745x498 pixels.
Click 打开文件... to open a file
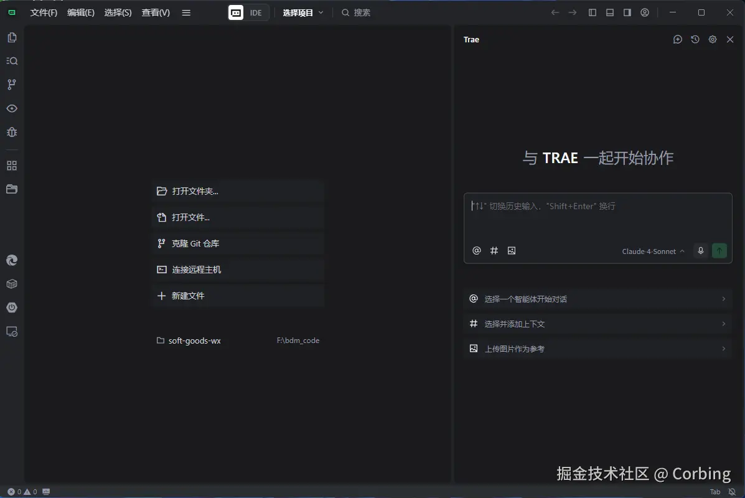(x=238, y=217)
